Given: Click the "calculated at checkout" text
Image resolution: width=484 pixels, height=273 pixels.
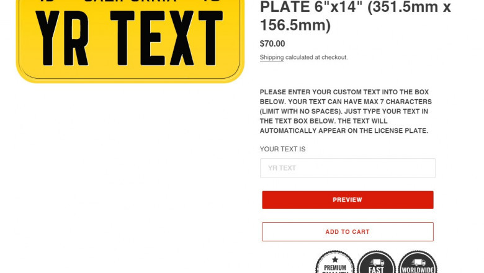Looking at the screenshot, I should click(x=316, y=57).
